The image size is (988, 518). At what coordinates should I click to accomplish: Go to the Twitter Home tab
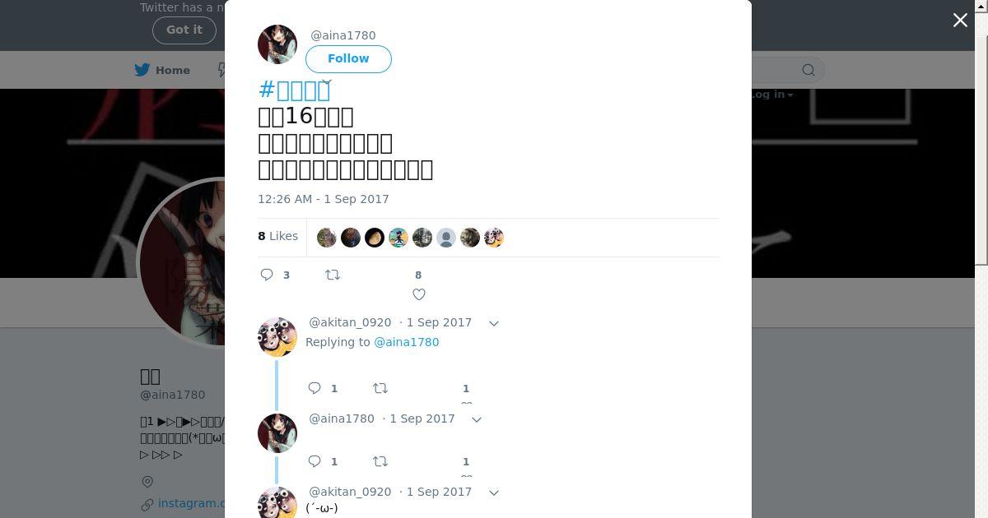tap(162, 70)
